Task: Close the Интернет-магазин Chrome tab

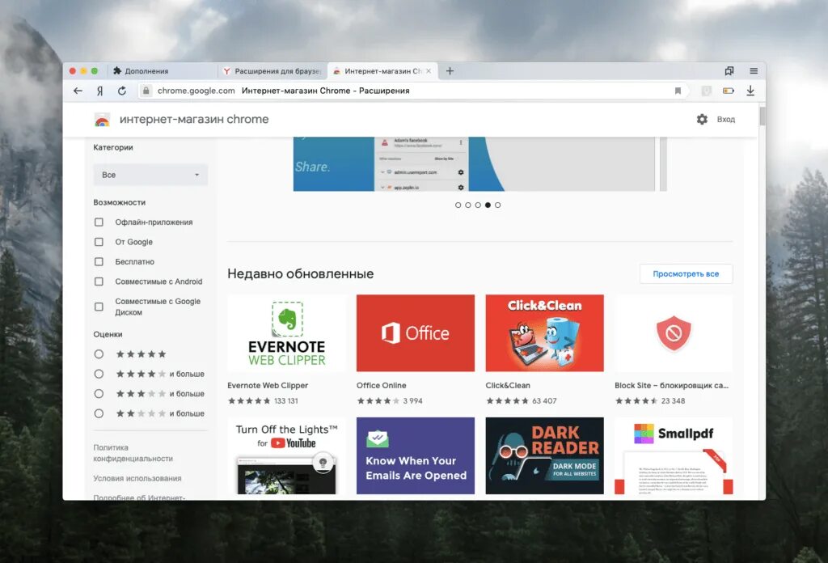Action: [429, 70]
